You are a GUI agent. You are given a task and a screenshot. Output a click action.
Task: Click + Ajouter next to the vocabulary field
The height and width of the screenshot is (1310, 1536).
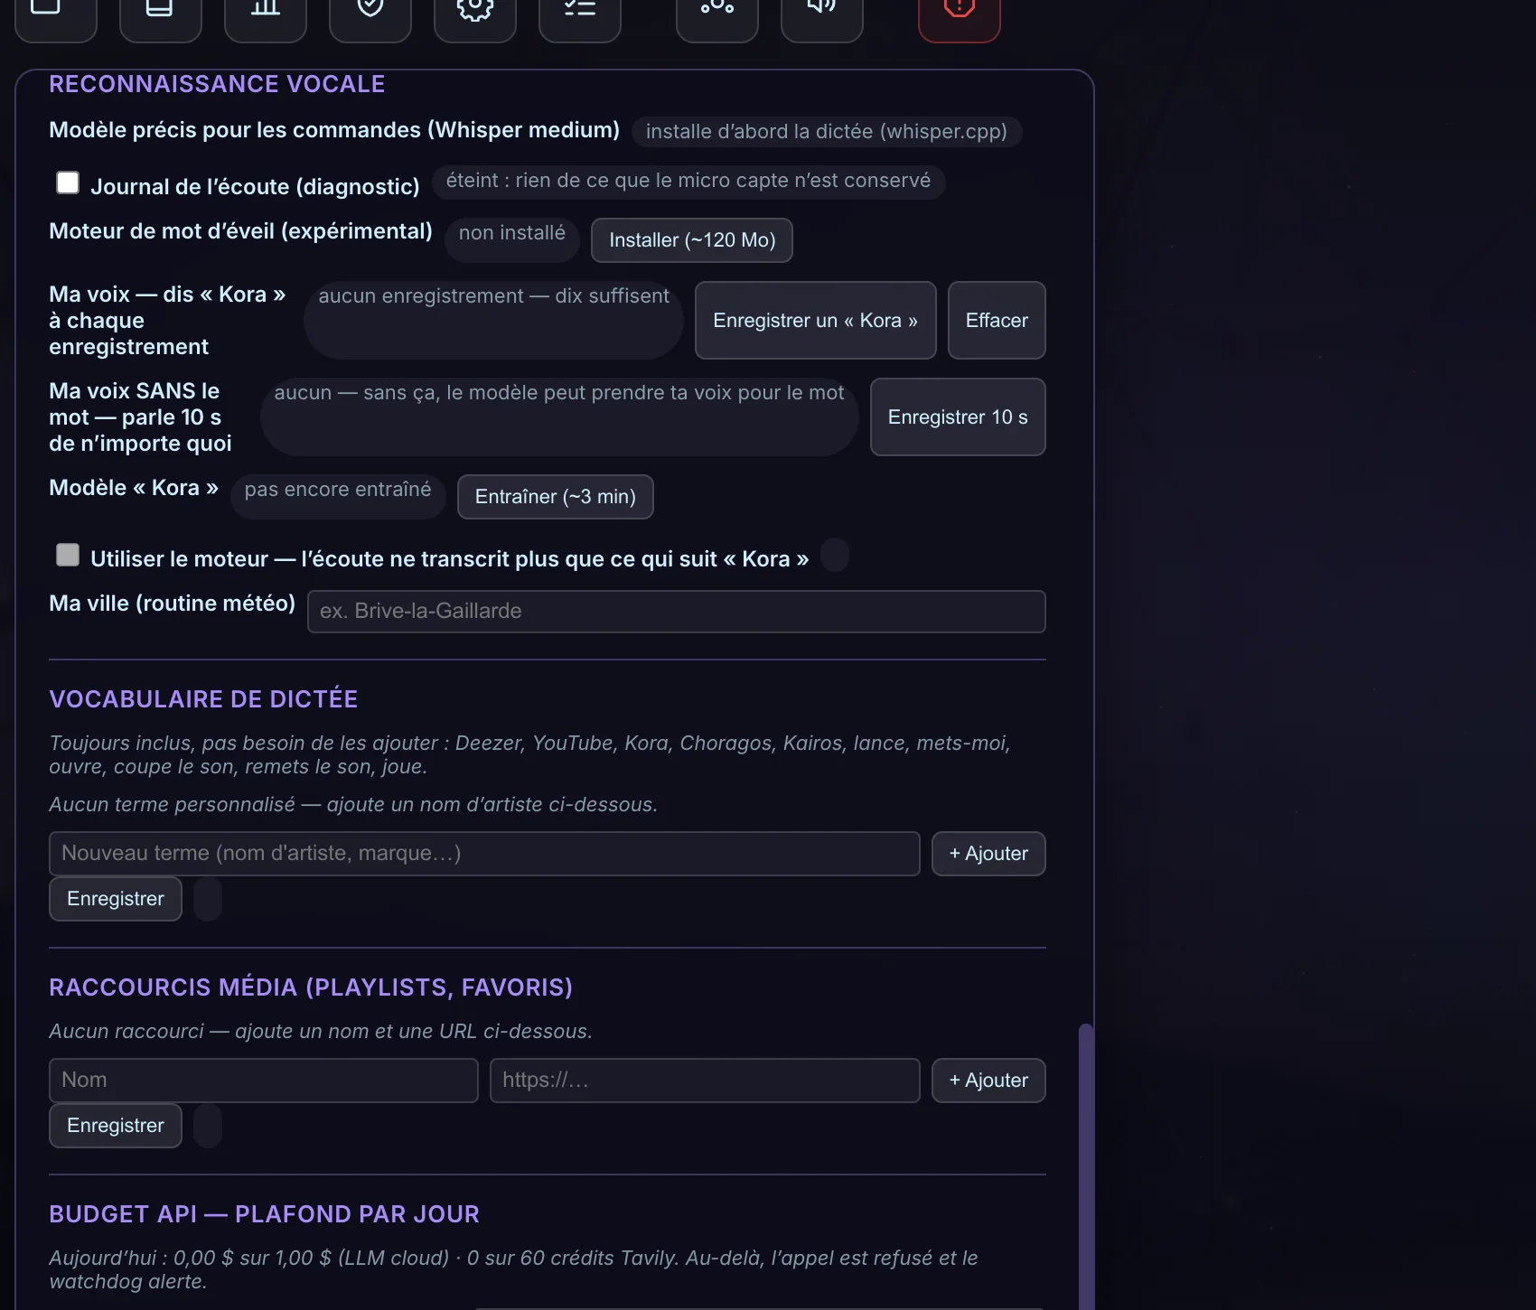coord(988,854)
